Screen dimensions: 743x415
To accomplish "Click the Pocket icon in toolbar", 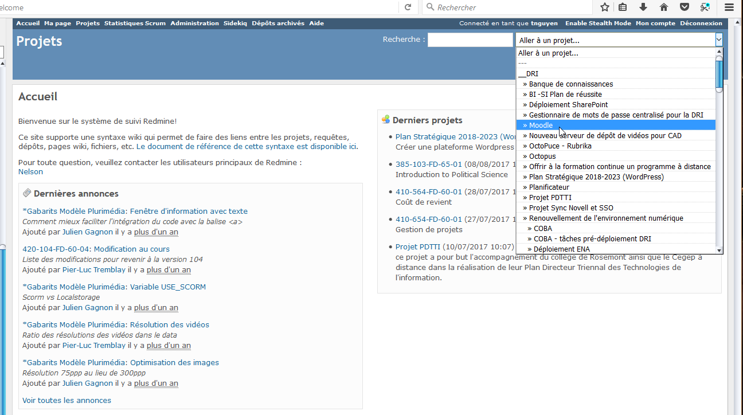I will [x=685, y=7].
